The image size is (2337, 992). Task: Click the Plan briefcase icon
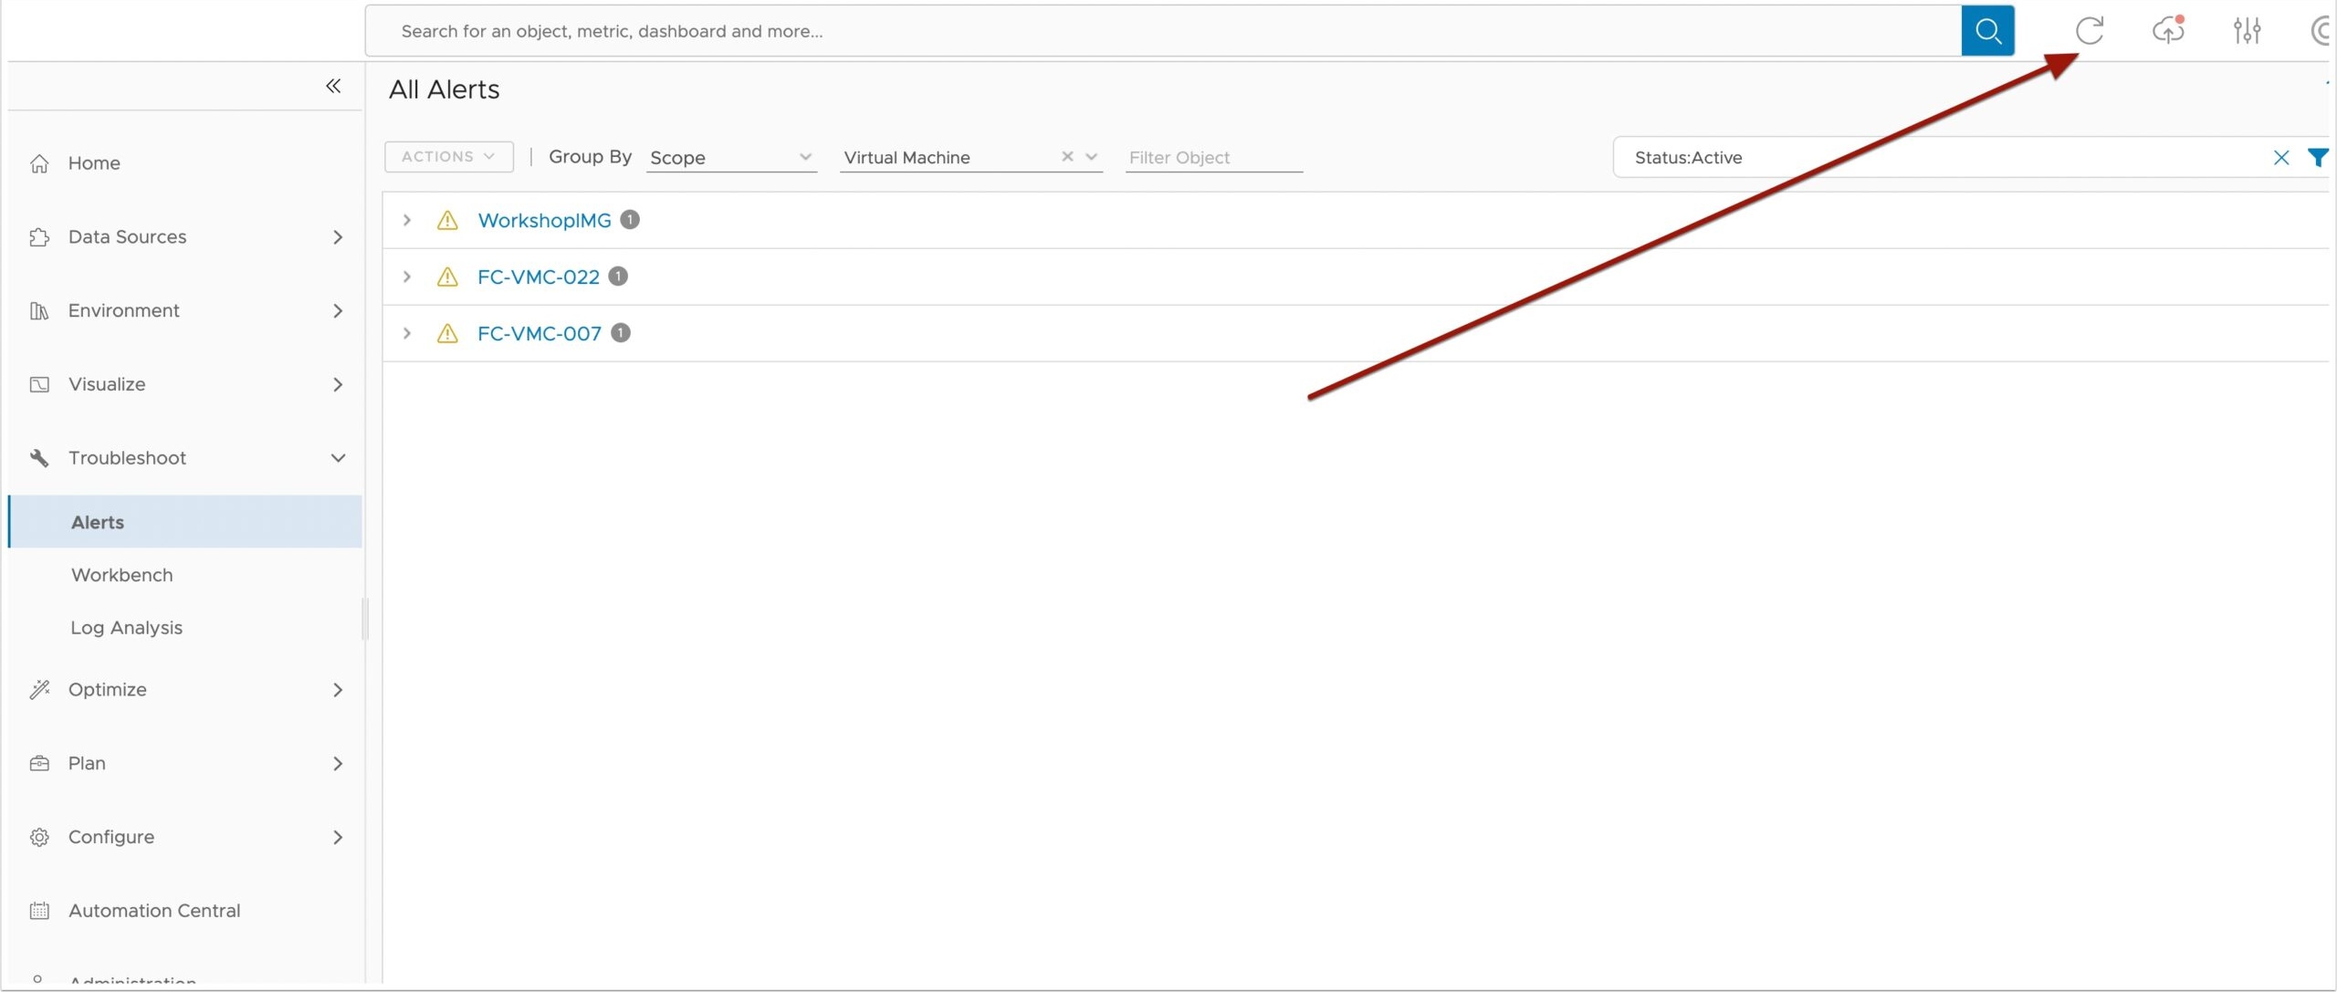click(39, 763)
